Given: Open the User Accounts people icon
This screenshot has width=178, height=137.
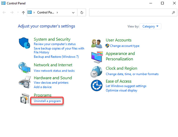Looking at the screenshot, I should tap(97, 44).
